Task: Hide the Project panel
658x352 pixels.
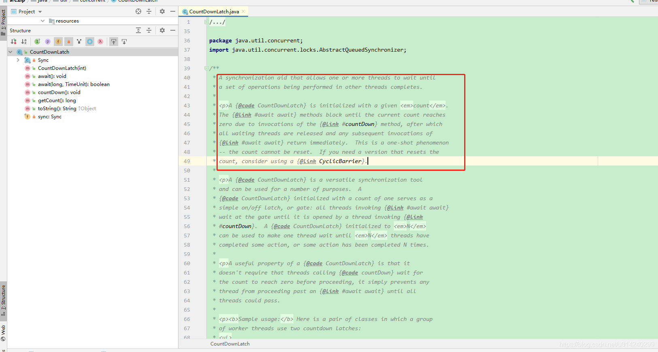Action: click(x=173, y=11)
